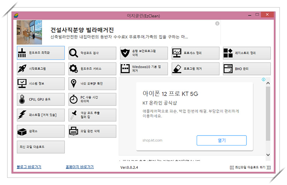This screenshot has width=287, height=185.
Task: Click the scroll-up arrow of the ad panel
Action: (x=268, y=83)
